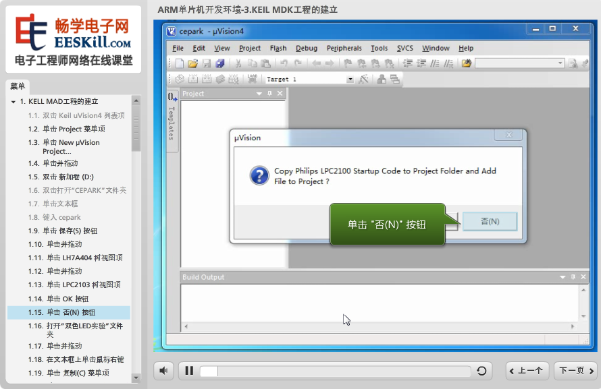Click the Undo arrow icon

pos(284,63)
